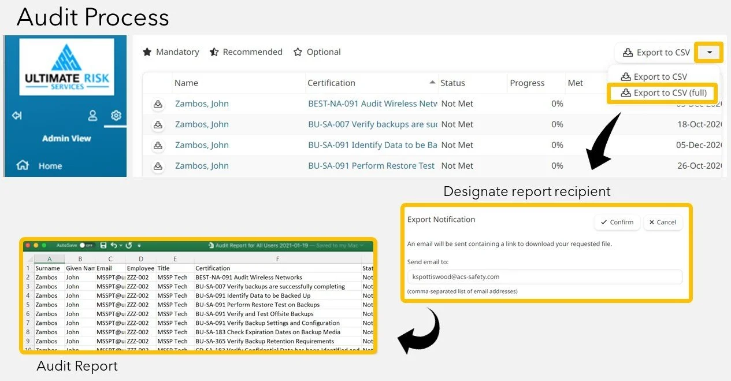The image size is (731, 381).
Task: Choose Export to CSV (full) option
Action: pos(662,93)
